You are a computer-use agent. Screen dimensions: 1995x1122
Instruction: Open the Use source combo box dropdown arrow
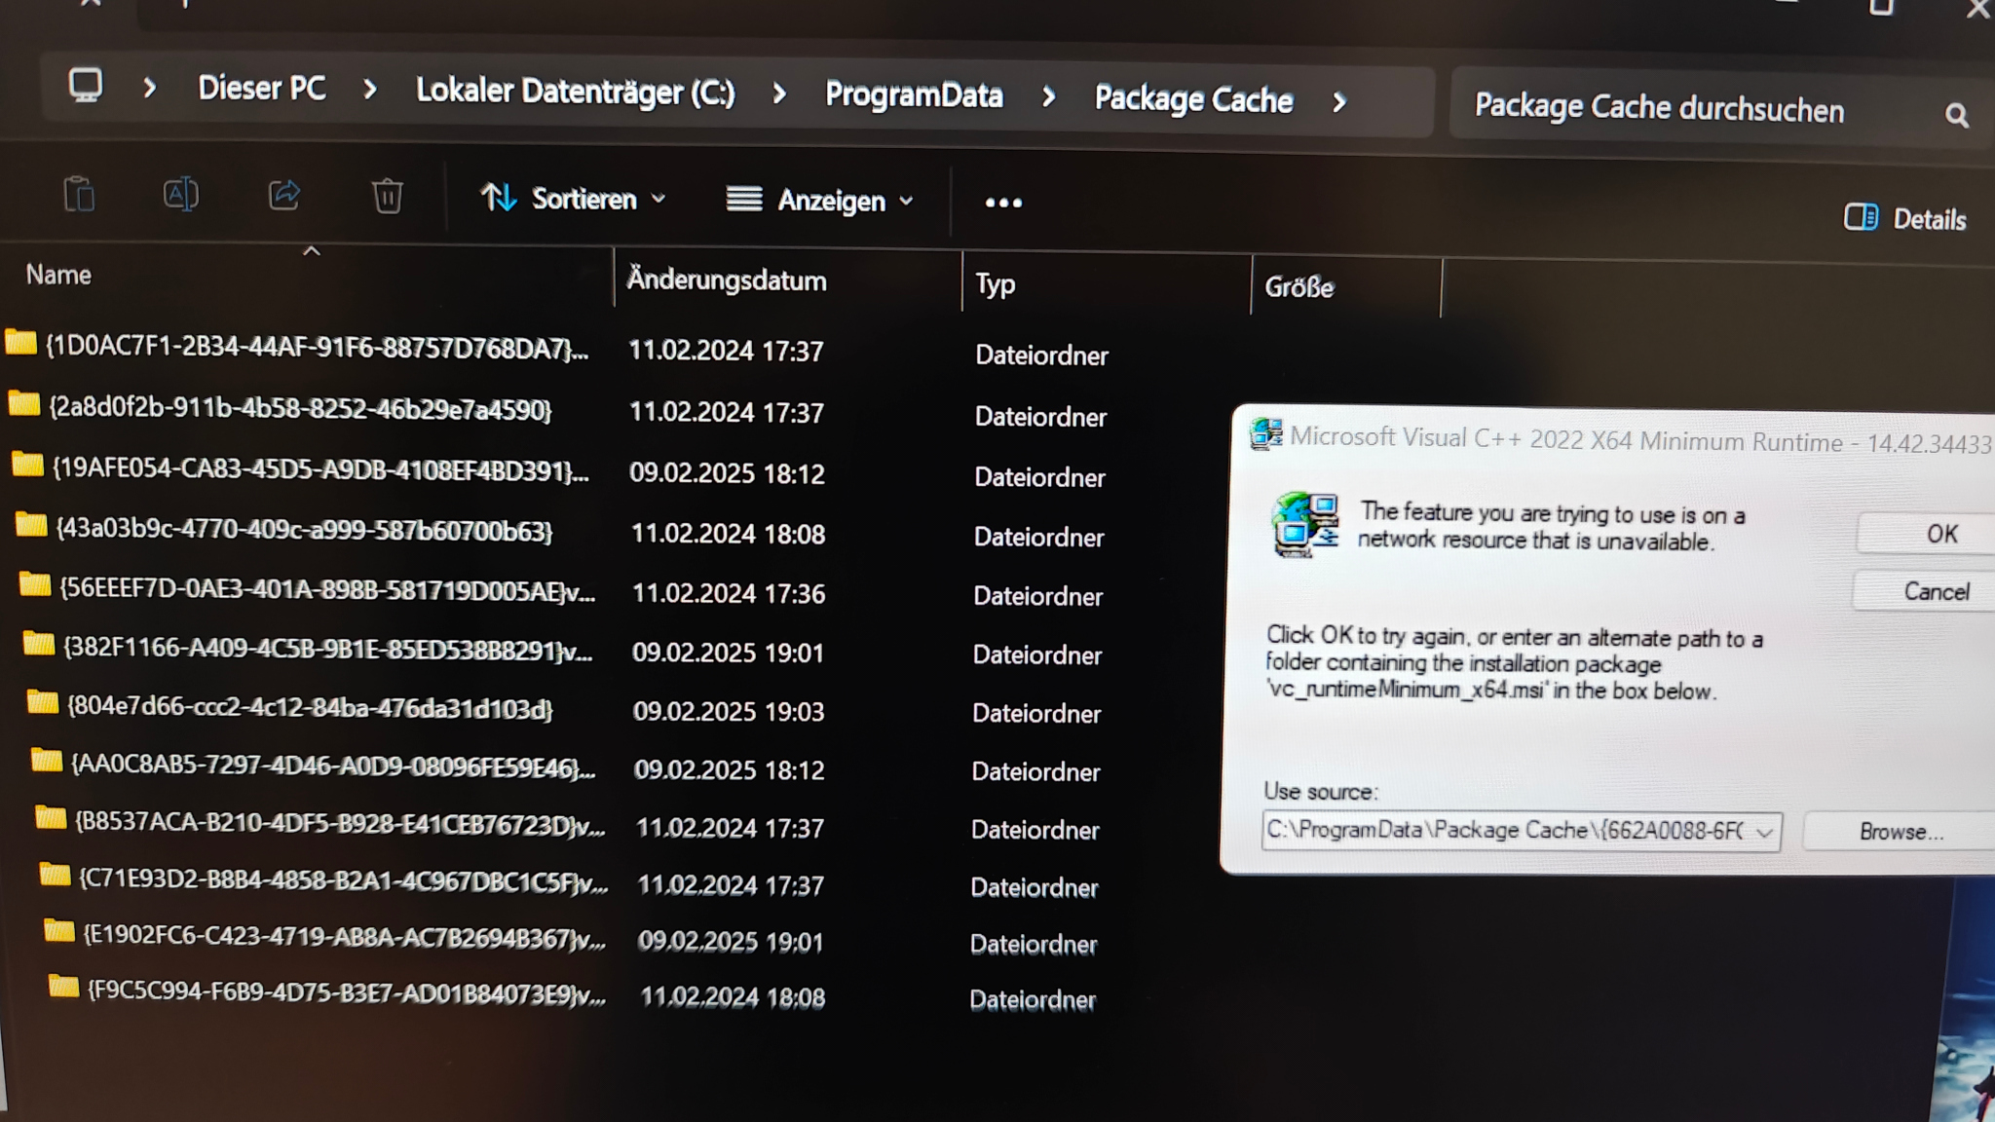(1764, 833)
